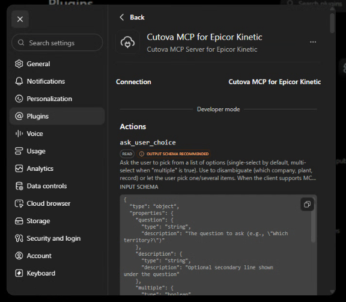
Task: Open Storage settings
Action: coord(57,221)
